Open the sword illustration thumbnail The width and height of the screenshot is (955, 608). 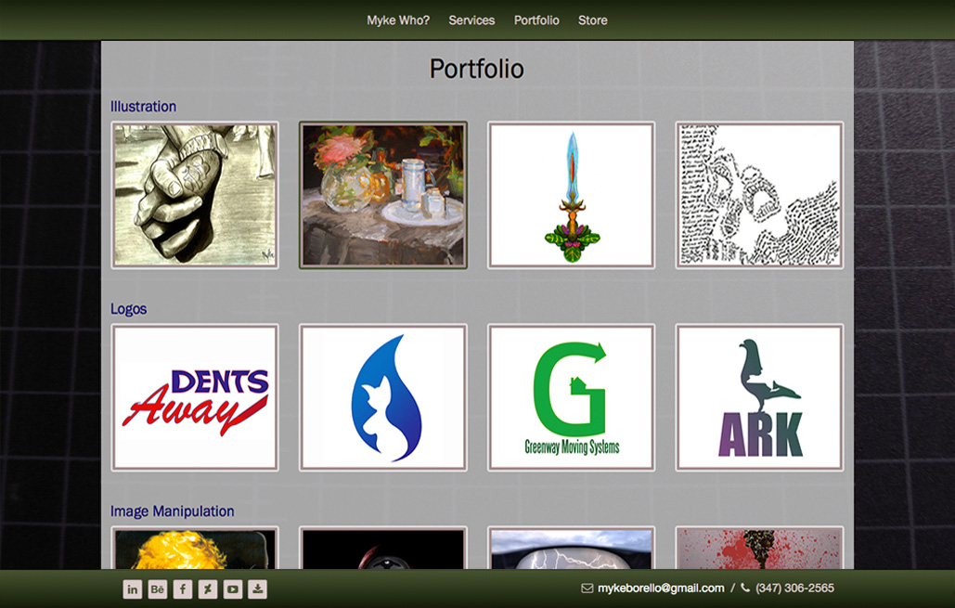point(572,195)
